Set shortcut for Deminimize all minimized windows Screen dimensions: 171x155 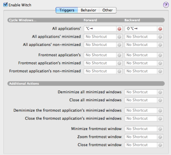tap(141, 92)
